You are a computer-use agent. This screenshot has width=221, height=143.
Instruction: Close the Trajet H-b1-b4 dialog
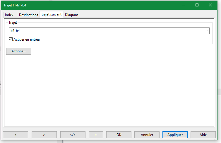[210, 5]
